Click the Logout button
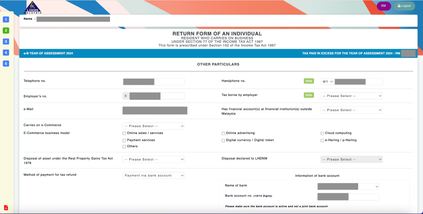This screenshot has height=214, width=423. click(x=404, y=6)
